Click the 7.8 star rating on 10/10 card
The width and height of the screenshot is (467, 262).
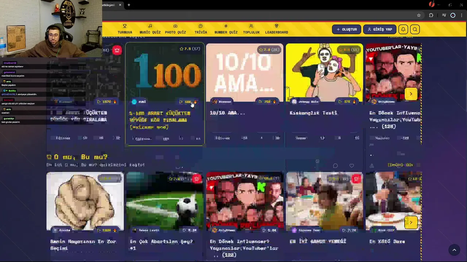click(269, 49)
